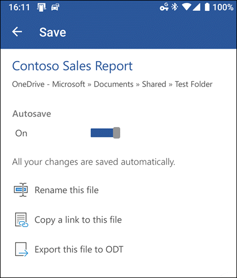Image resolution: width=237 pixels, height=278 pixels.
Task: Tap the car mode status icon
Action: coord(55,7)
